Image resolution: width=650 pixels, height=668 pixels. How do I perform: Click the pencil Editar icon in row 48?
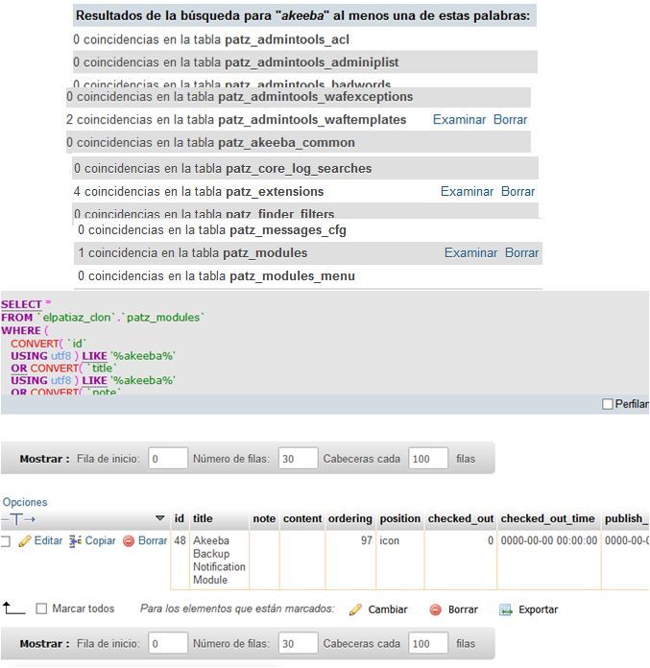pos(25,541)
